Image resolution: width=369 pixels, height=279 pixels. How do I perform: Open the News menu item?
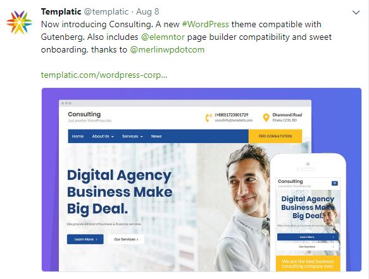[x=156, y=136]
